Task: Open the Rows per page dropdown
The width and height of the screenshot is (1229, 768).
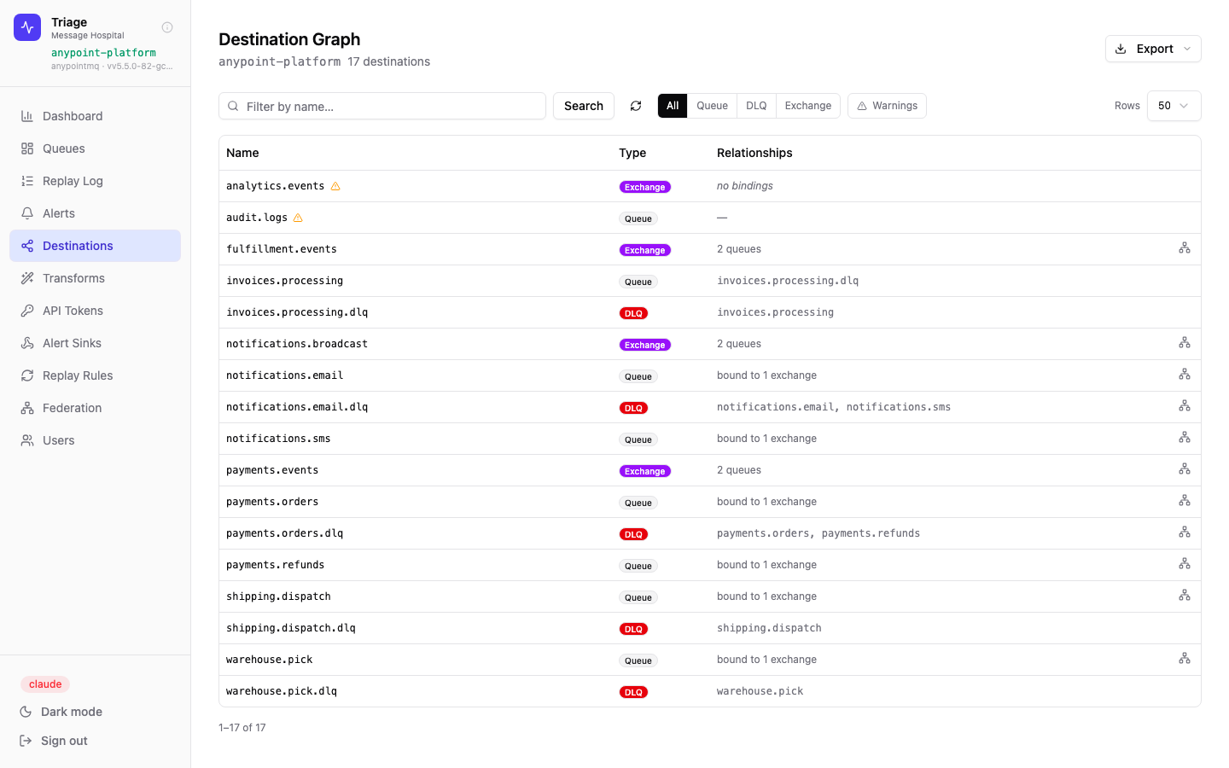Action: click(x=1174, y=106)
